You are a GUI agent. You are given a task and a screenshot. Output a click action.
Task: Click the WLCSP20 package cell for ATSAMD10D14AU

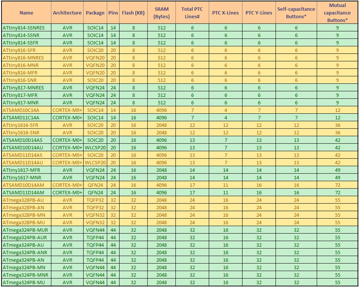(x=95, y=147)
